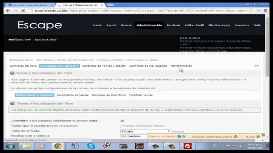Open the Tema de invitado Escape dropdown

point(145,131)
